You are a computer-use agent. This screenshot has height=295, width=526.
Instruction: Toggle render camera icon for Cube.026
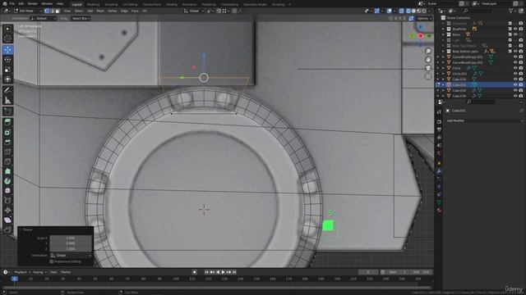pos(520,79)
